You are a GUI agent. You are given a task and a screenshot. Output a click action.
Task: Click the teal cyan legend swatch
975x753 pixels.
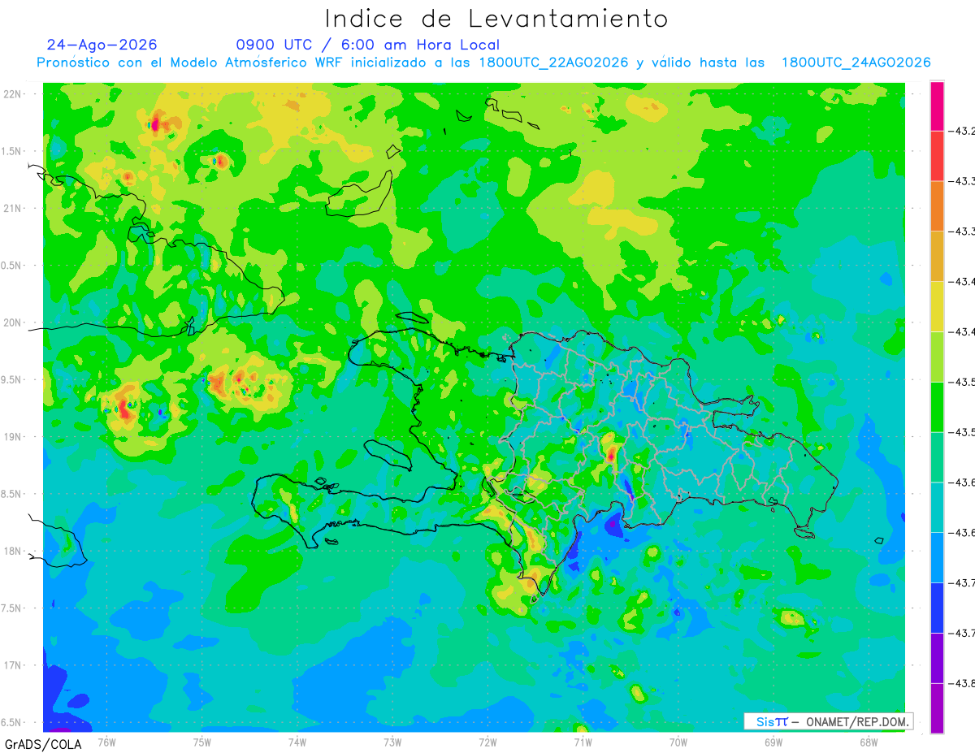[937, 508]
